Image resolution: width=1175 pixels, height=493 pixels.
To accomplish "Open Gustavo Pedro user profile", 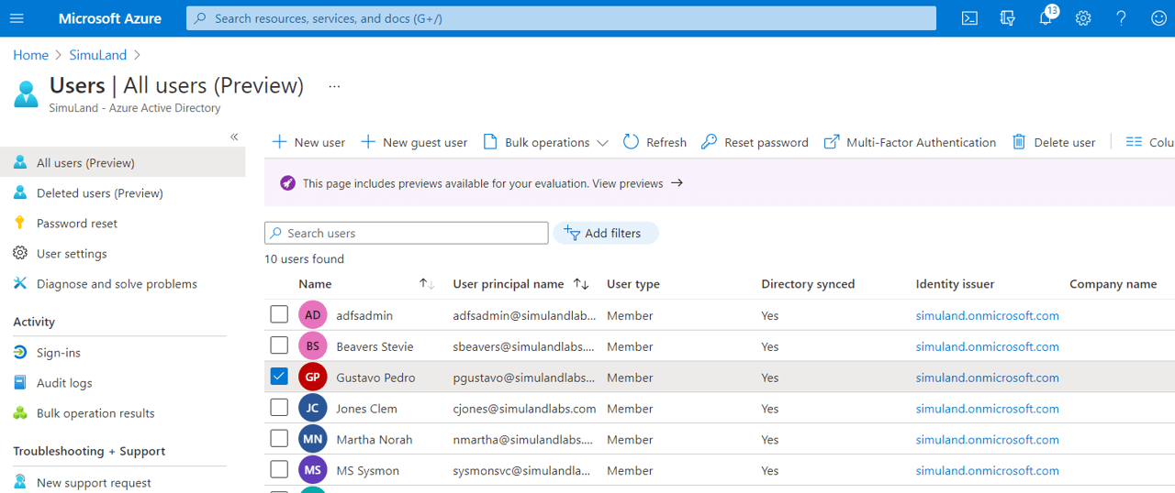I will coord(375,378).
